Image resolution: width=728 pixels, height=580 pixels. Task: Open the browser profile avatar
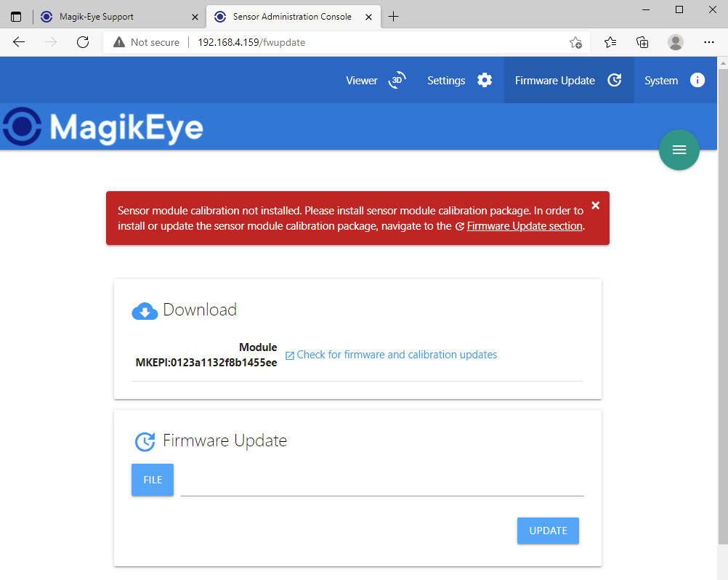click(676, 42)
